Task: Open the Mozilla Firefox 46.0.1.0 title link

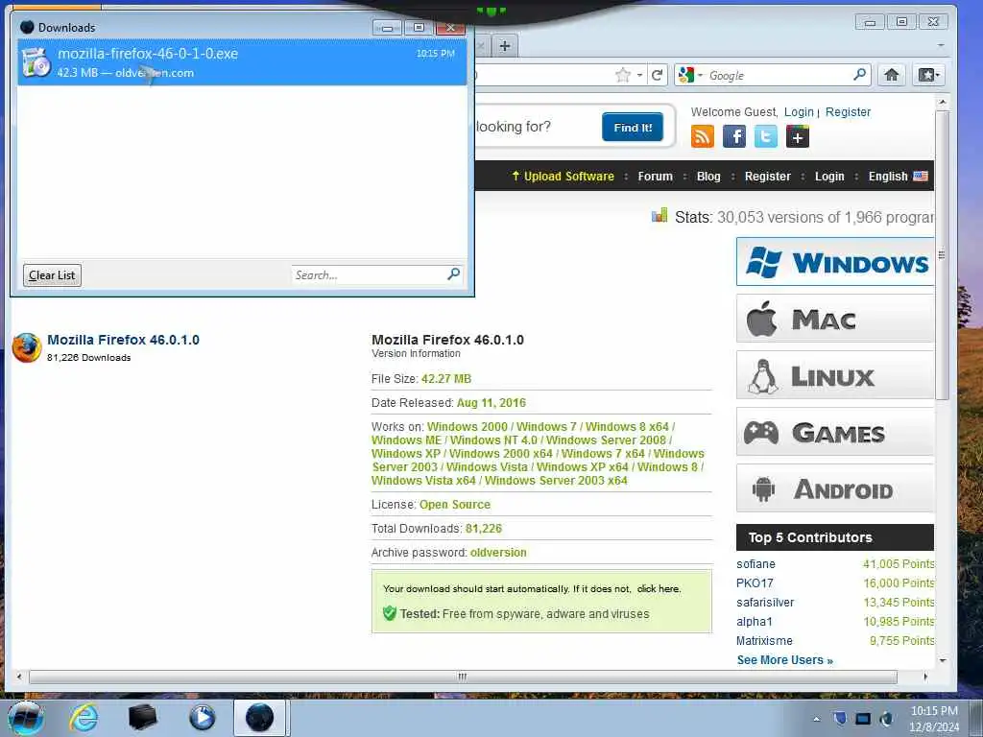Action: (124, 340)
